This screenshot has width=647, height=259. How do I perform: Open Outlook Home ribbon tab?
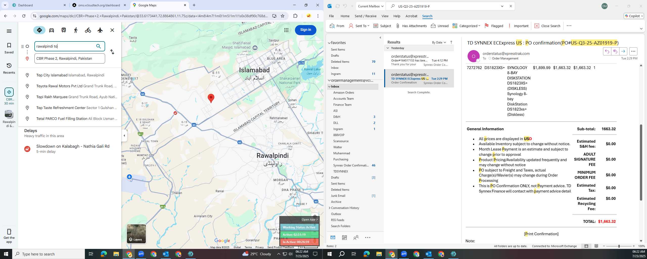click(345, 16)
